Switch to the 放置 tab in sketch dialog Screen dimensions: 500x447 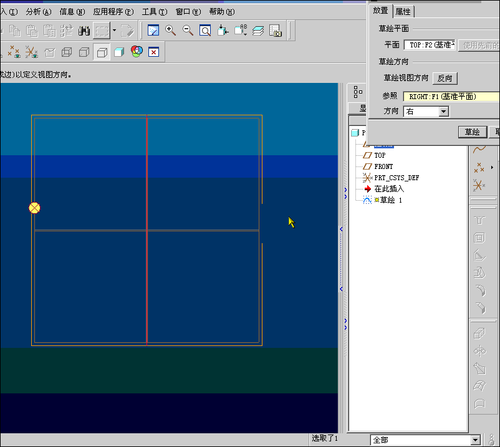coord(380,11)
